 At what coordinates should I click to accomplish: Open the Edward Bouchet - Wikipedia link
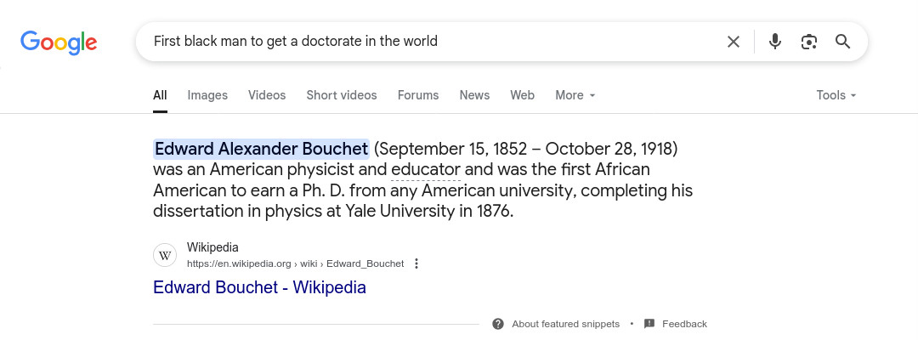[x=259, y=287]
